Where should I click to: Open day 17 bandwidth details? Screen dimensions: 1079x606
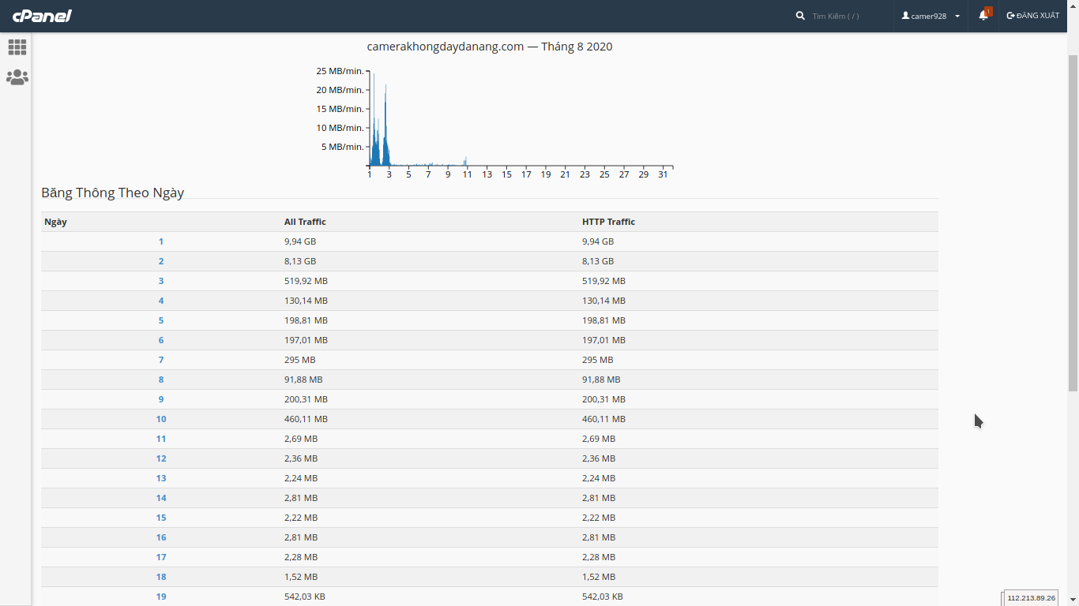pyautogui.click(x=161, y=557)
